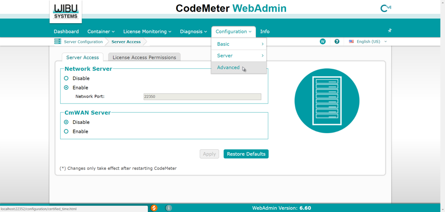The width and height of the screenshot is (445, 212).
Task: Click the CodeMeter logo icon at top right
Action: pos(385,8)
